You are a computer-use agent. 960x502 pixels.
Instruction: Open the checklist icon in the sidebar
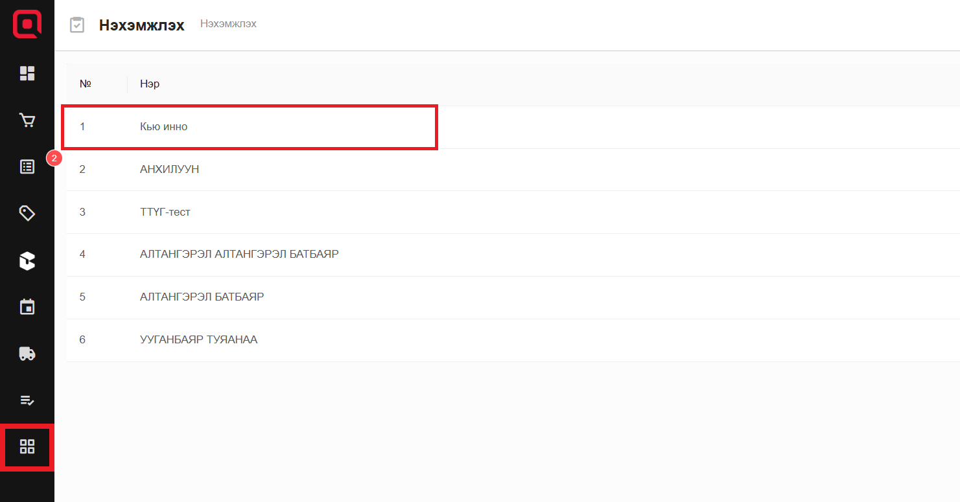(27, 400)
